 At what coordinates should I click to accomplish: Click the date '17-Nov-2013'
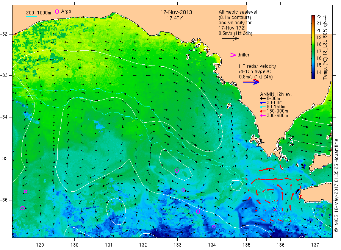(x=176, y=12)
